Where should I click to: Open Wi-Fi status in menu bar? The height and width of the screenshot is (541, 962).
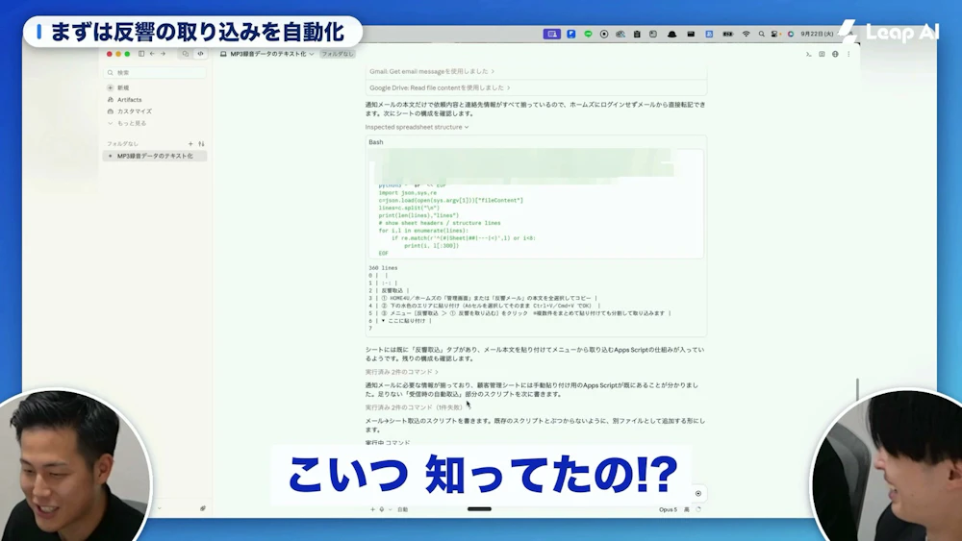[x=747, y=35]
